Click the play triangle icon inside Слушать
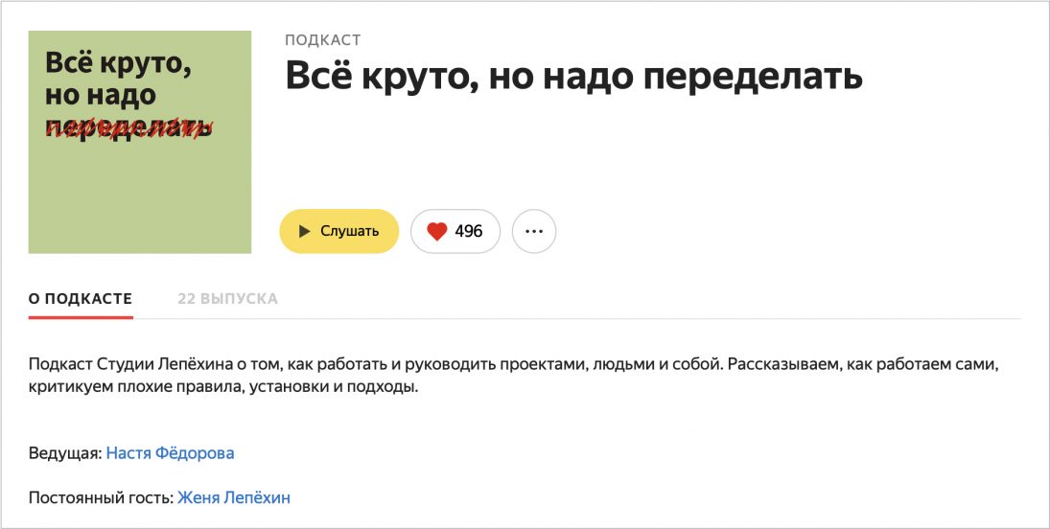This screenshot has height=529, width=1050. coord(304,231)
